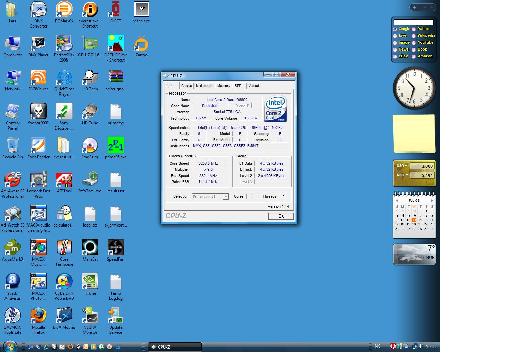This screenshot has width=520, height=352.
Task: Open the SpeedFan desktop shortcut
Action: pyautogui.click(x=116, y=248)
